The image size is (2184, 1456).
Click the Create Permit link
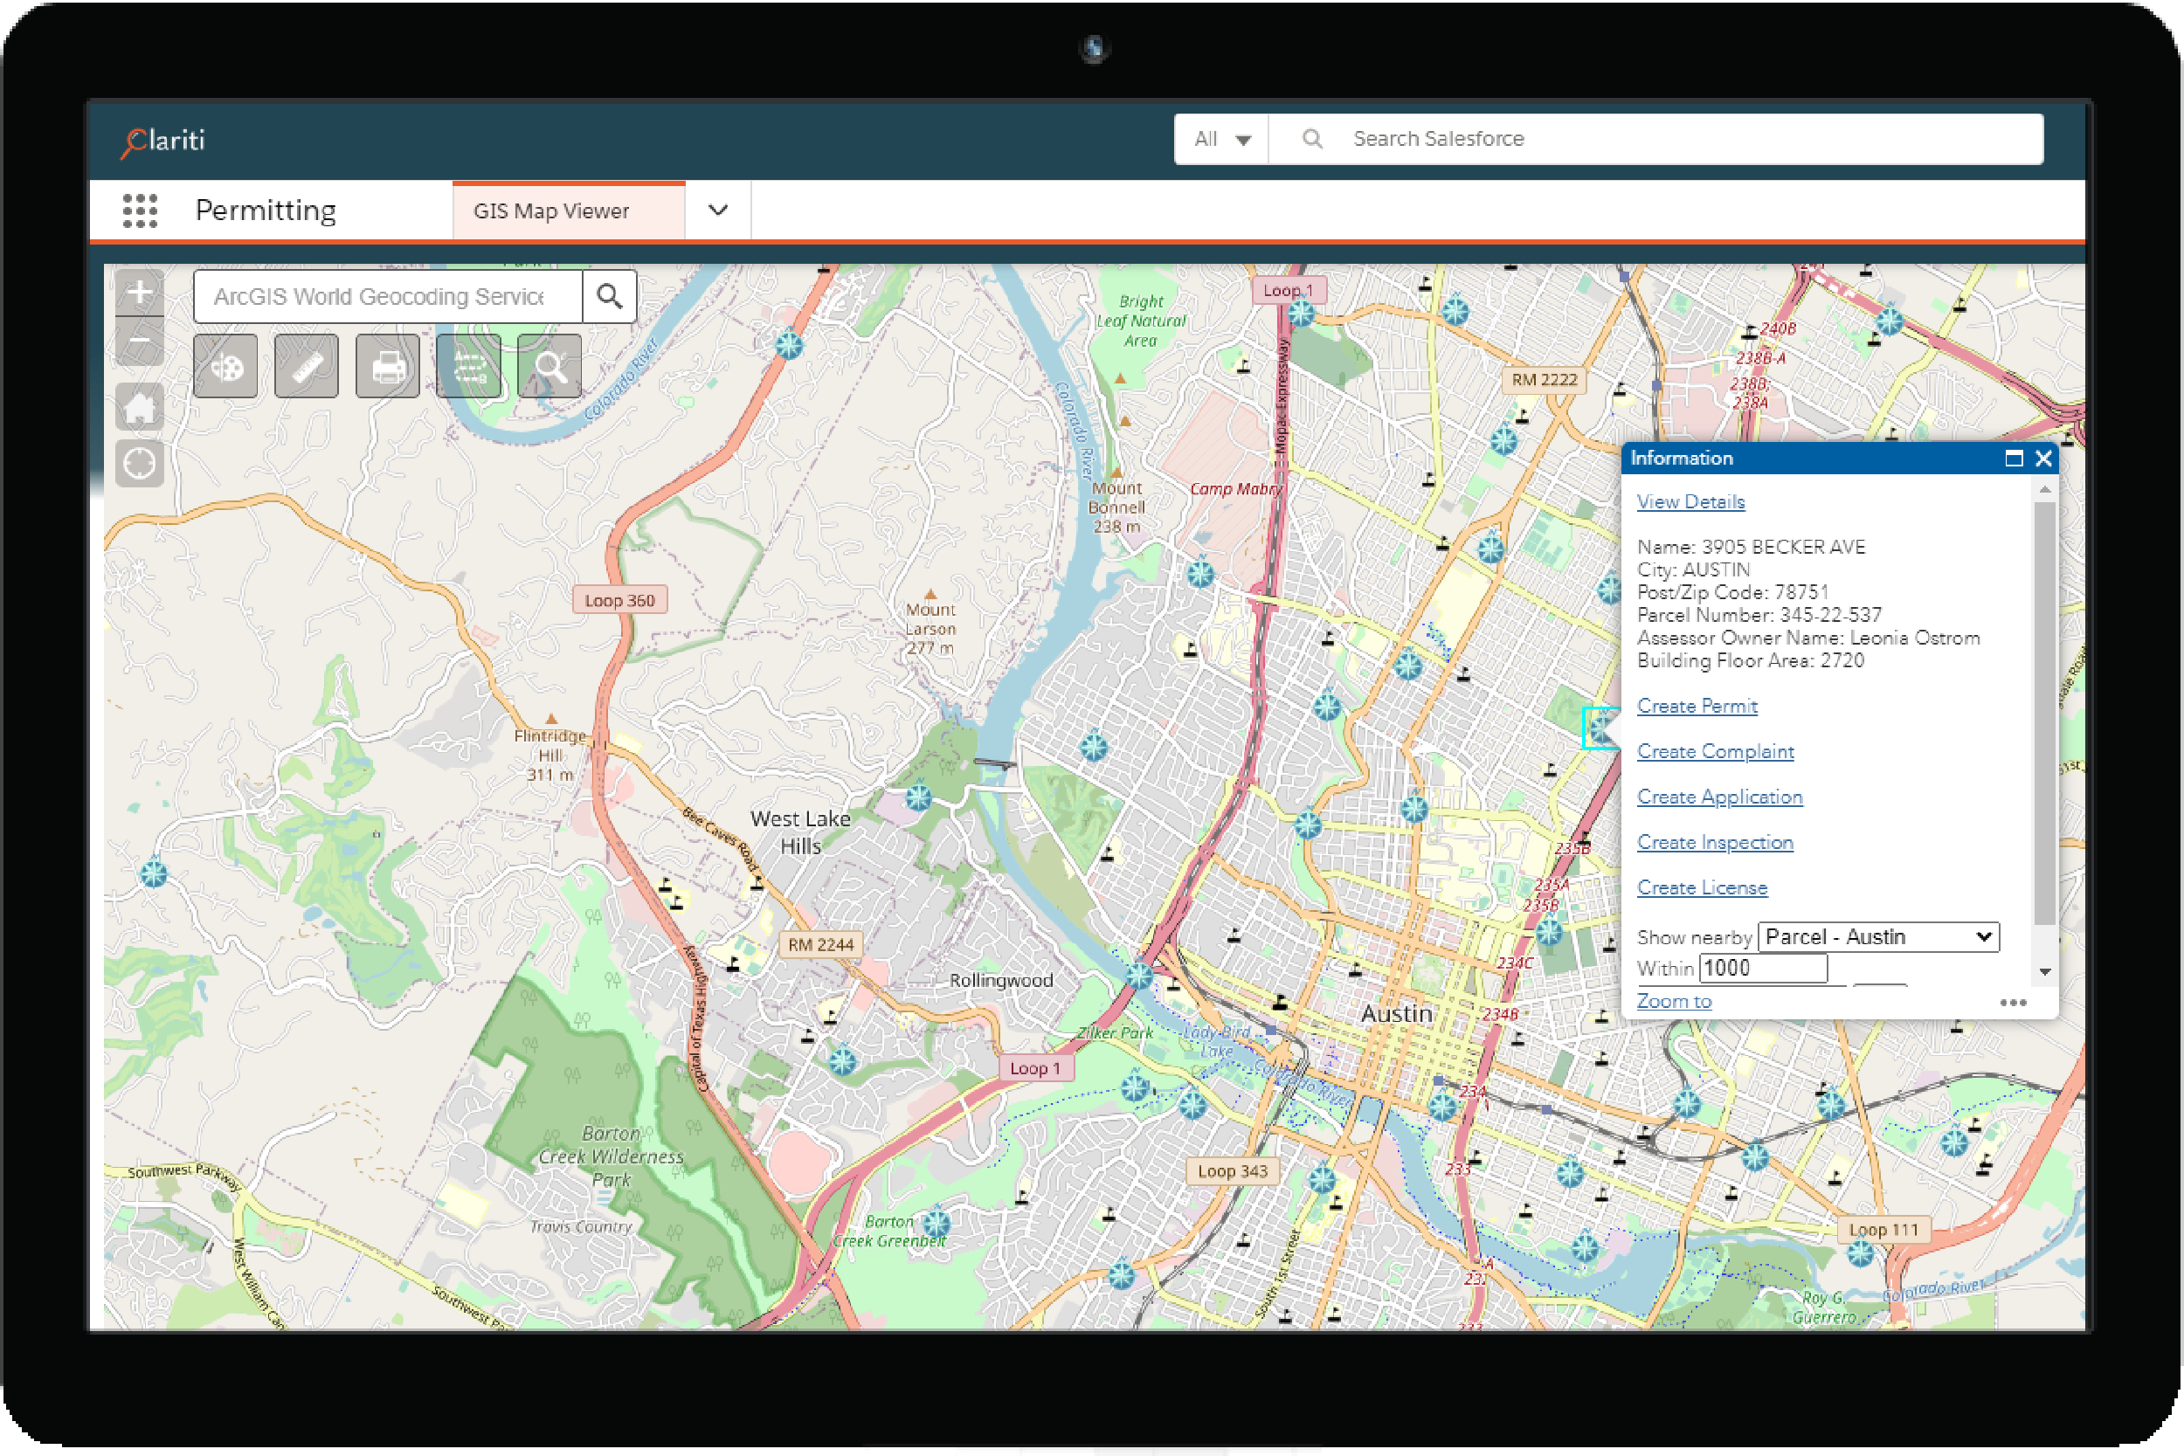[1697, 707]
